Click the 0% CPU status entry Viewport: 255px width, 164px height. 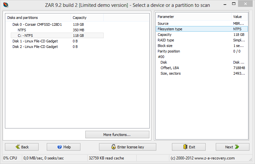pos(10,158)
